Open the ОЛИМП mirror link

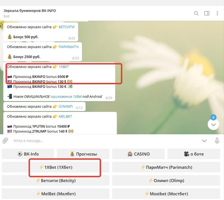point(66,106)
